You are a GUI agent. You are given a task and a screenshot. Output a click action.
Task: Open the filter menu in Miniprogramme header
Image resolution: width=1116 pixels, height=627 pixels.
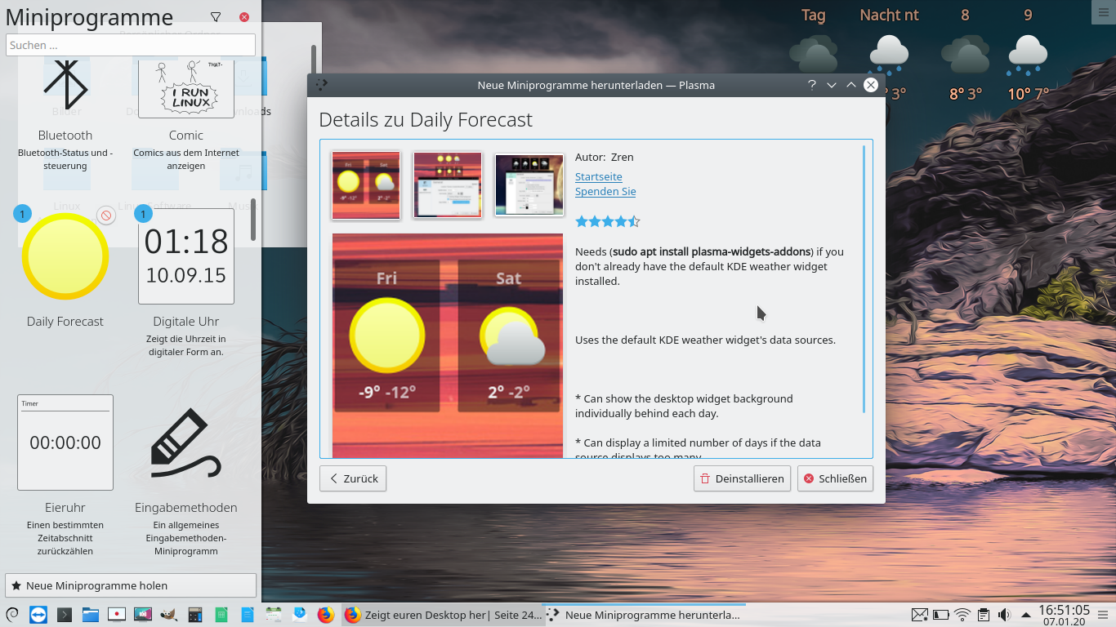(x=215, y=16)
